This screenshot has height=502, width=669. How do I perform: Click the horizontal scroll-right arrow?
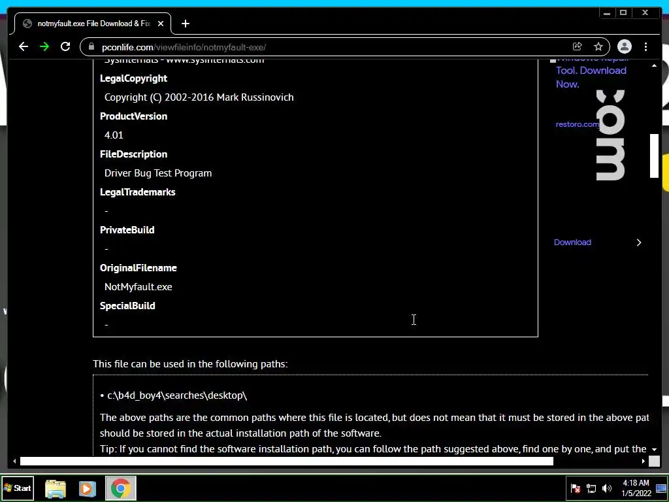[x=644, y=461]
